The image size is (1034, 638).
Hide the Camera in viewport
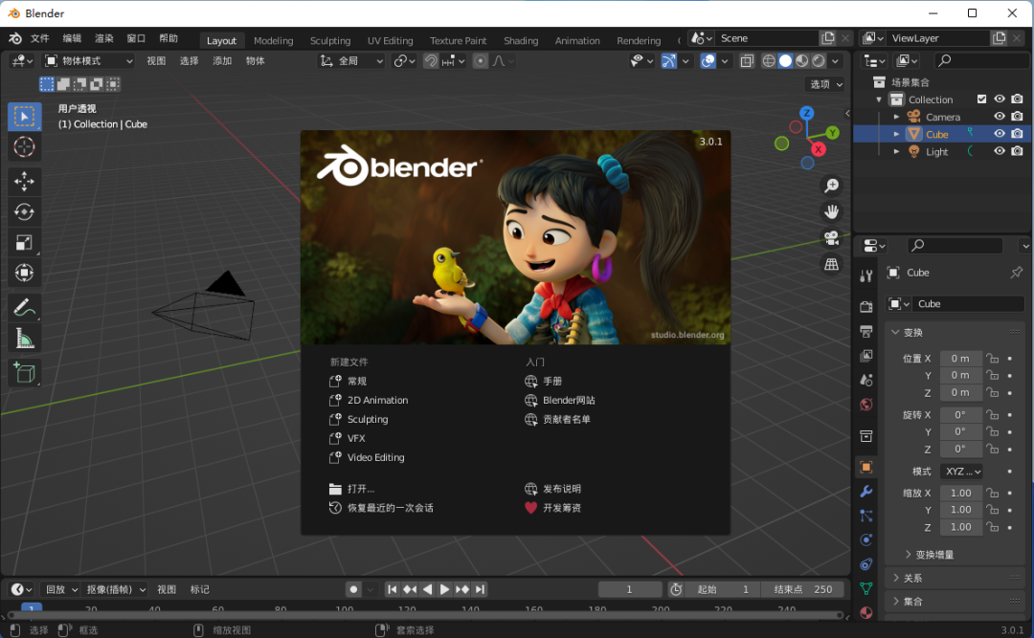coord(1000,117)
